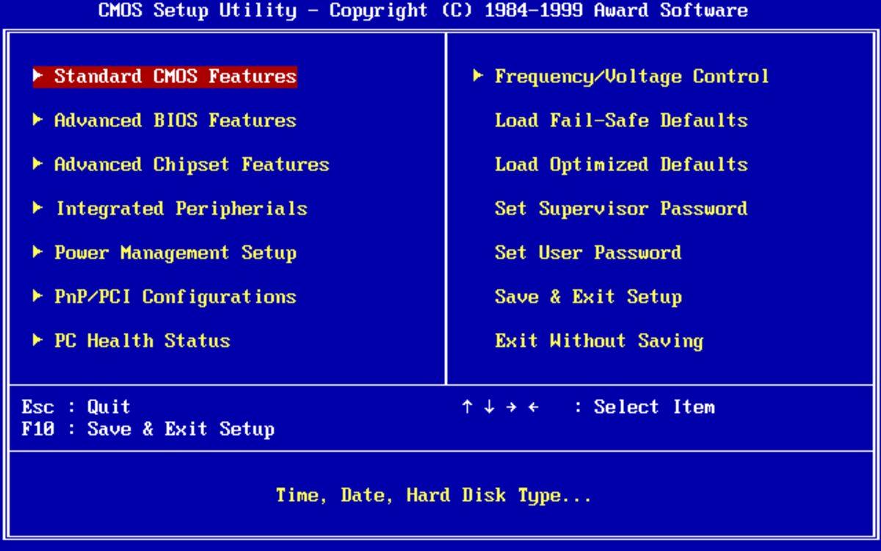Select Advanced BIOS Features
This screenshot has height=551, width=881.
(x=174, y=120)
